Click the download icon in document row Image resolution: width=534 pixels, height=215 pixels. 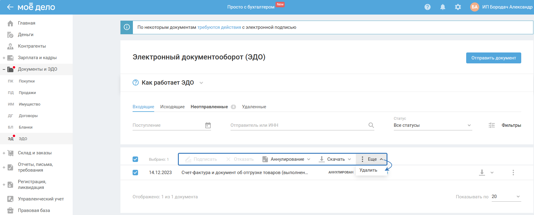point(482,173)
